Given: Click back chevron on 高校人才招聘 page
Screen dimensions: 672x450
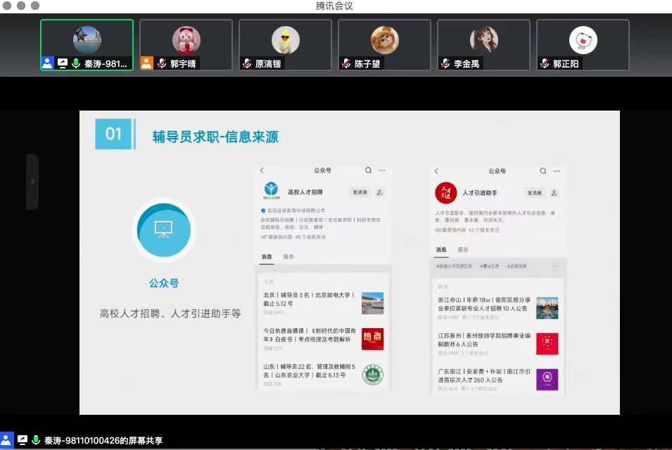Looking at the screenshot, I should point(262,170).
